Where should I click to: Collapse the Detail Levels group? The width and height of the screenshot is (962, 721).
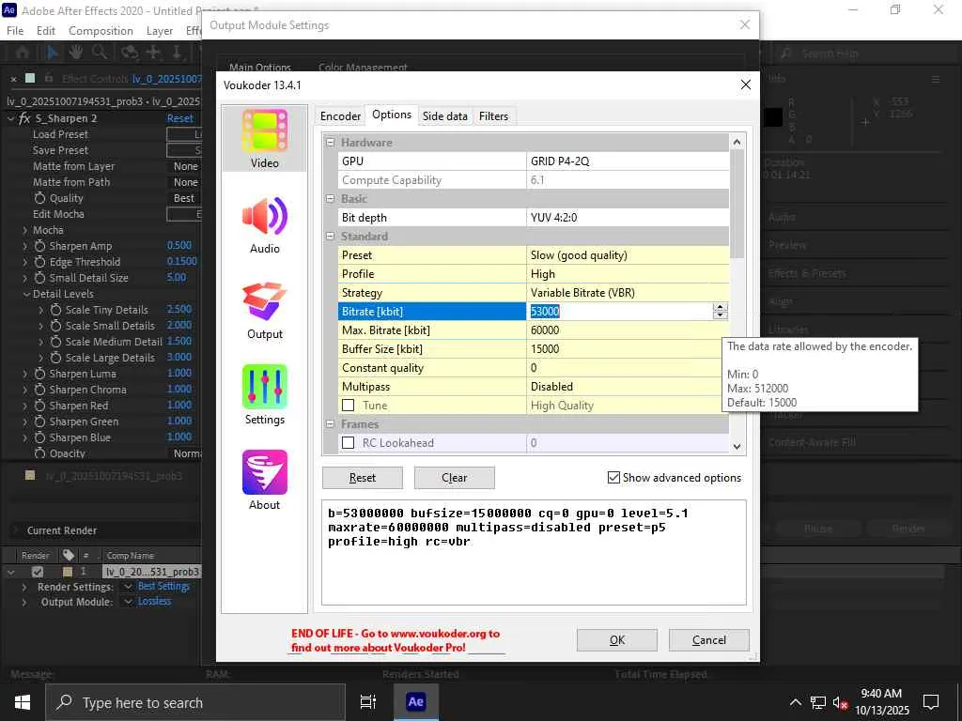click(x=26, y=294)
